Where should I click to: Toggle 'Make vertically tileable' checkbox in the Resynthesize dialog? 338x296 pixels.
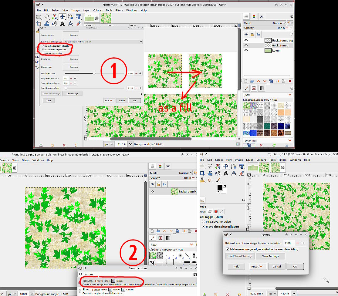[43, 49]
